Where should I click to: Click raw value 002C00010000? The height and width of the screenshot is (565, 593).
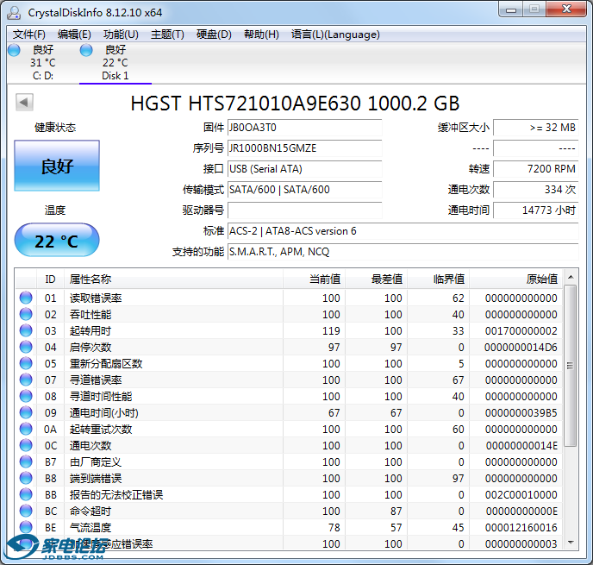pos(521,495)
